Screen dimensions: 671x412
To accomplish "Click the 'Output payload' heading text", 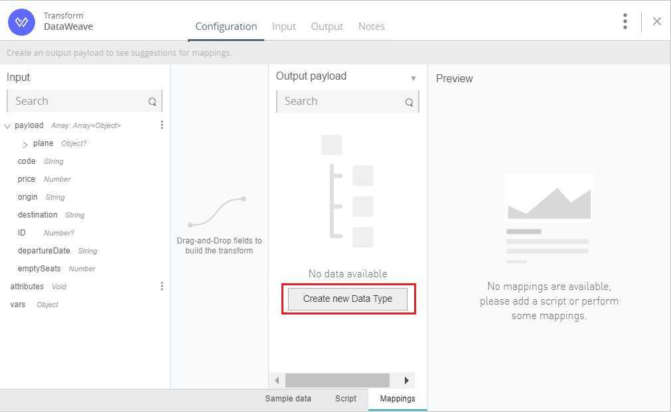I will click(x=311, y=76).
